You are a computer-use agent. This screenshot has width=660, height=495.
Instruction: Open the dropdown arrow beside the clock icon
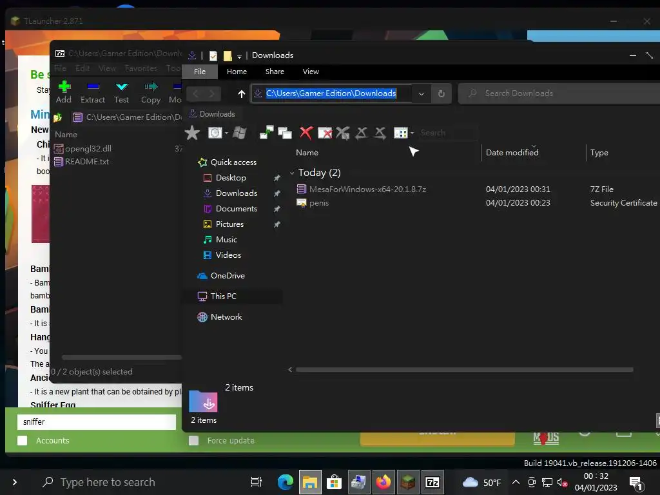tap(226, 133)
